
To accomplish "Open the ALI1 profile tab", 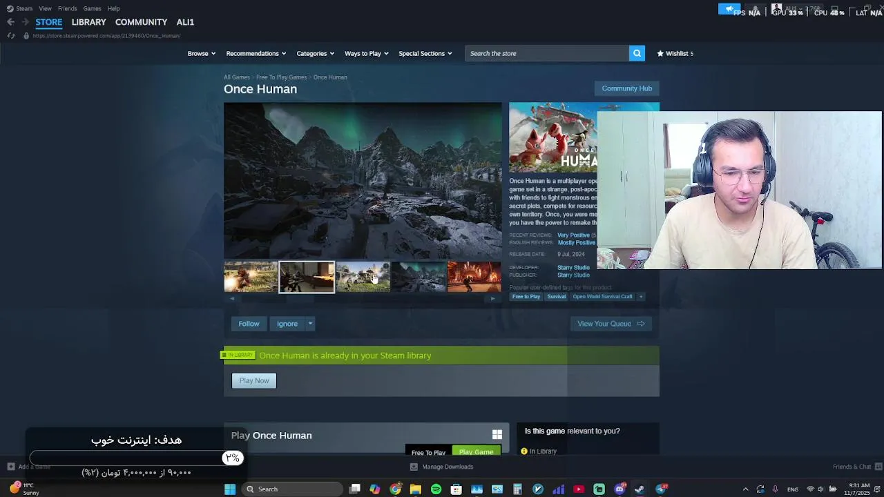I will pyautogui.click(x=185, y=22).
